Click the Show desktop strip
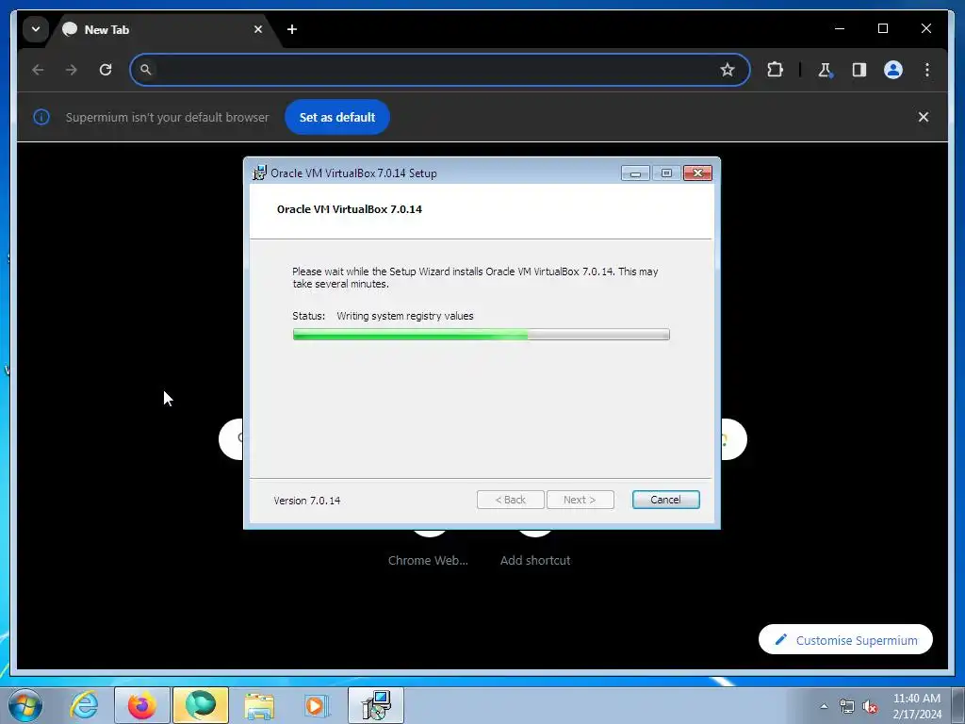The width and height of the screenshot is (965, 724). [958, 705]
